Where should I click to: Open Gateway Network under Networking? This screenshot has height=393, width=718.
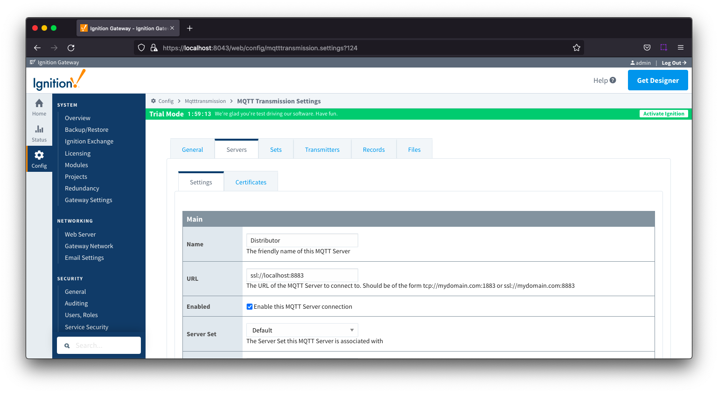[x=89, y=246]
